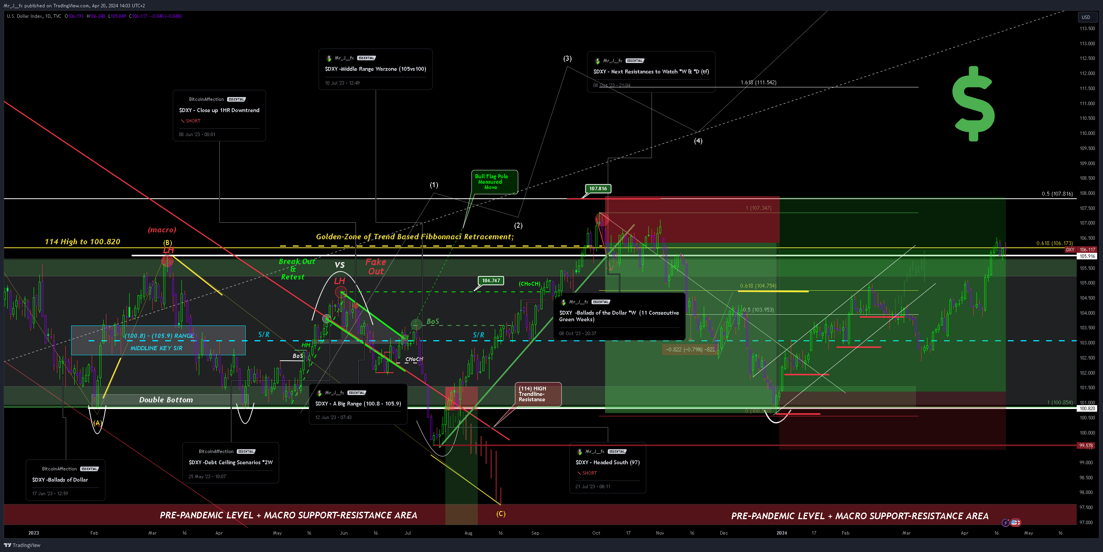Select the '1.618 (111.542)' Fibonacci level label
This screenshot has width=1103, height=552.
point(758,83)
